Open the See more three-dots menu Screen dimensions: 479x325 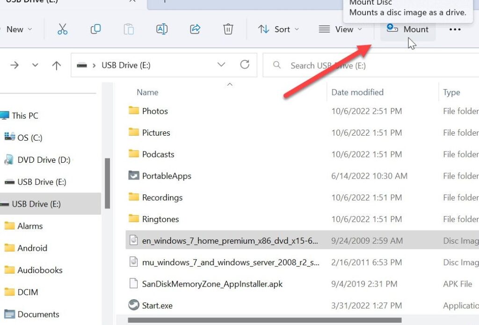(x=455, y=29)
